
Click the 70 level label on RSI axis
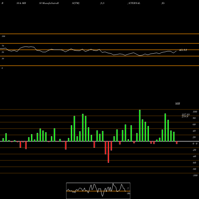coord(3,46)
